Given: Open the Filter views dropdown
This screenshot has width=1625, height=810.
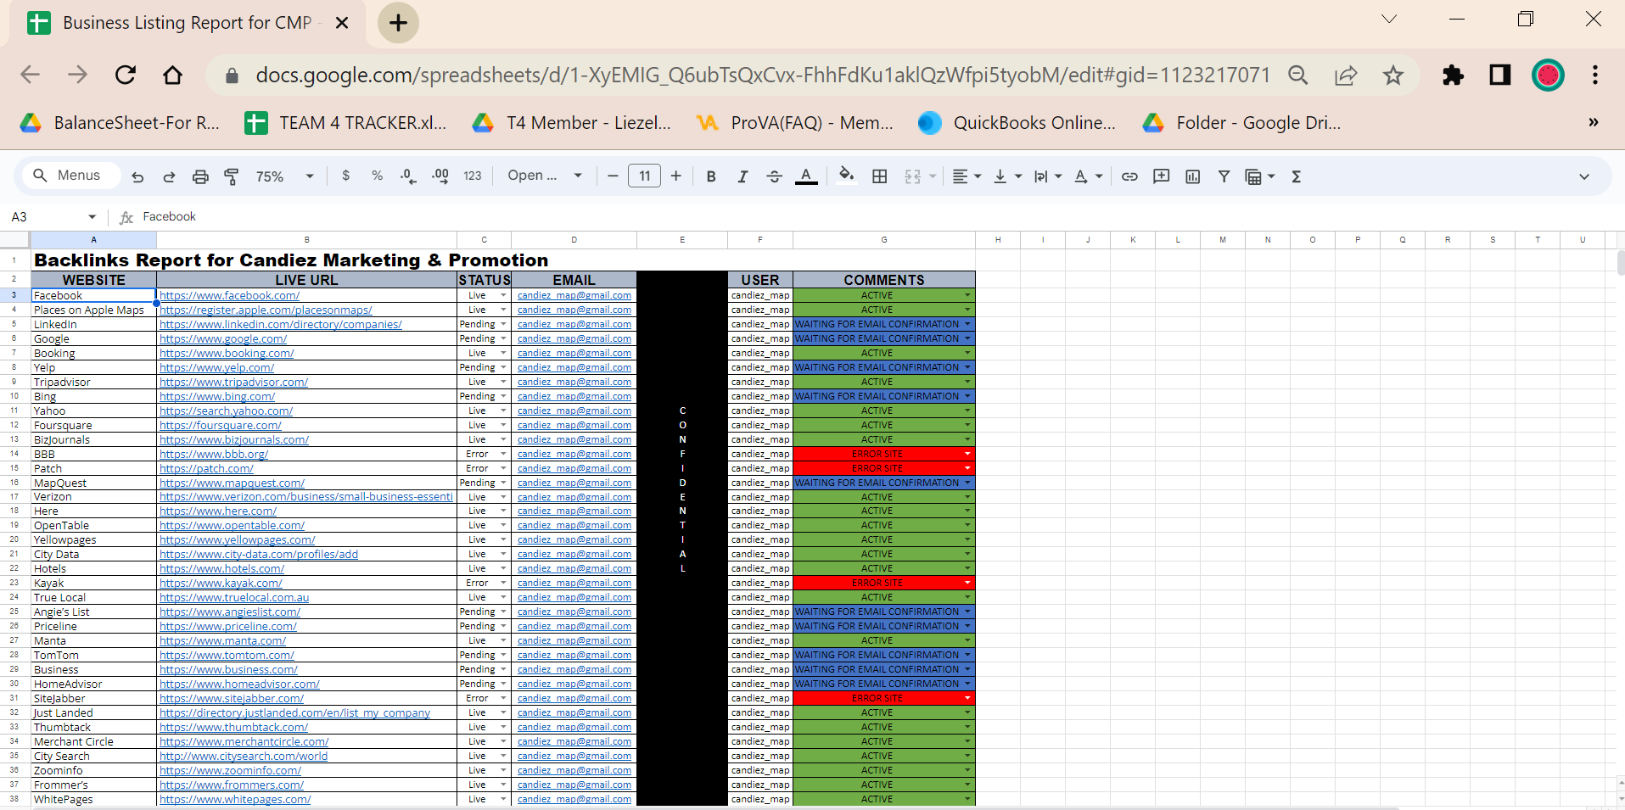Looking at the screenshot, I should tap(1260, 176).
